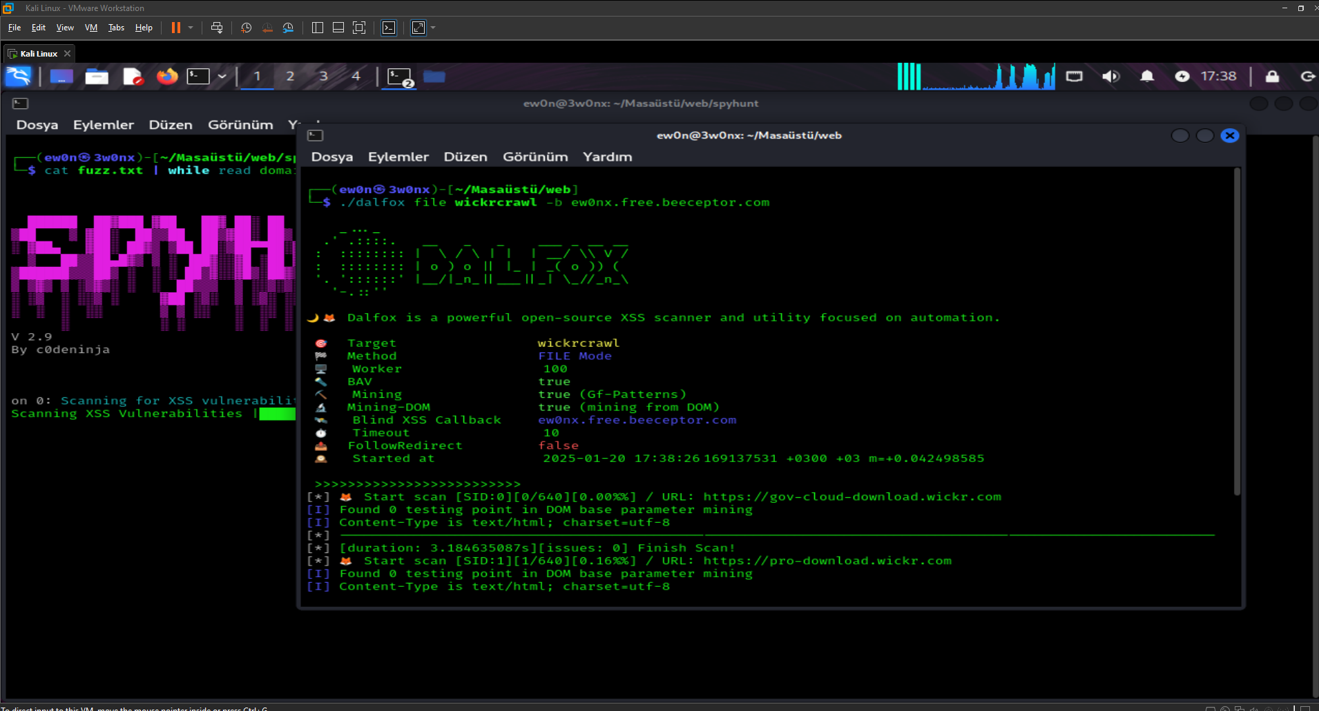
Task: Open the notifications bell
Action: (x=1147, y=76)
